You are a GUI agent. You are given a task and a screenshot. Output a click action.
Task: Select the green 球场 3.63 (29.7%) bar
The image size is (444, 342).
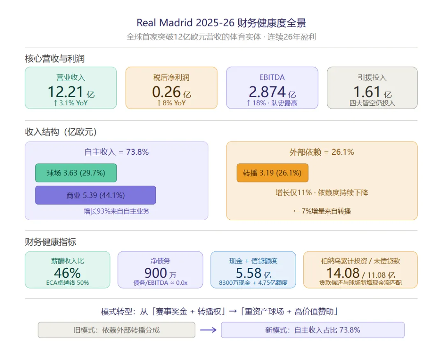click(76, 173)
